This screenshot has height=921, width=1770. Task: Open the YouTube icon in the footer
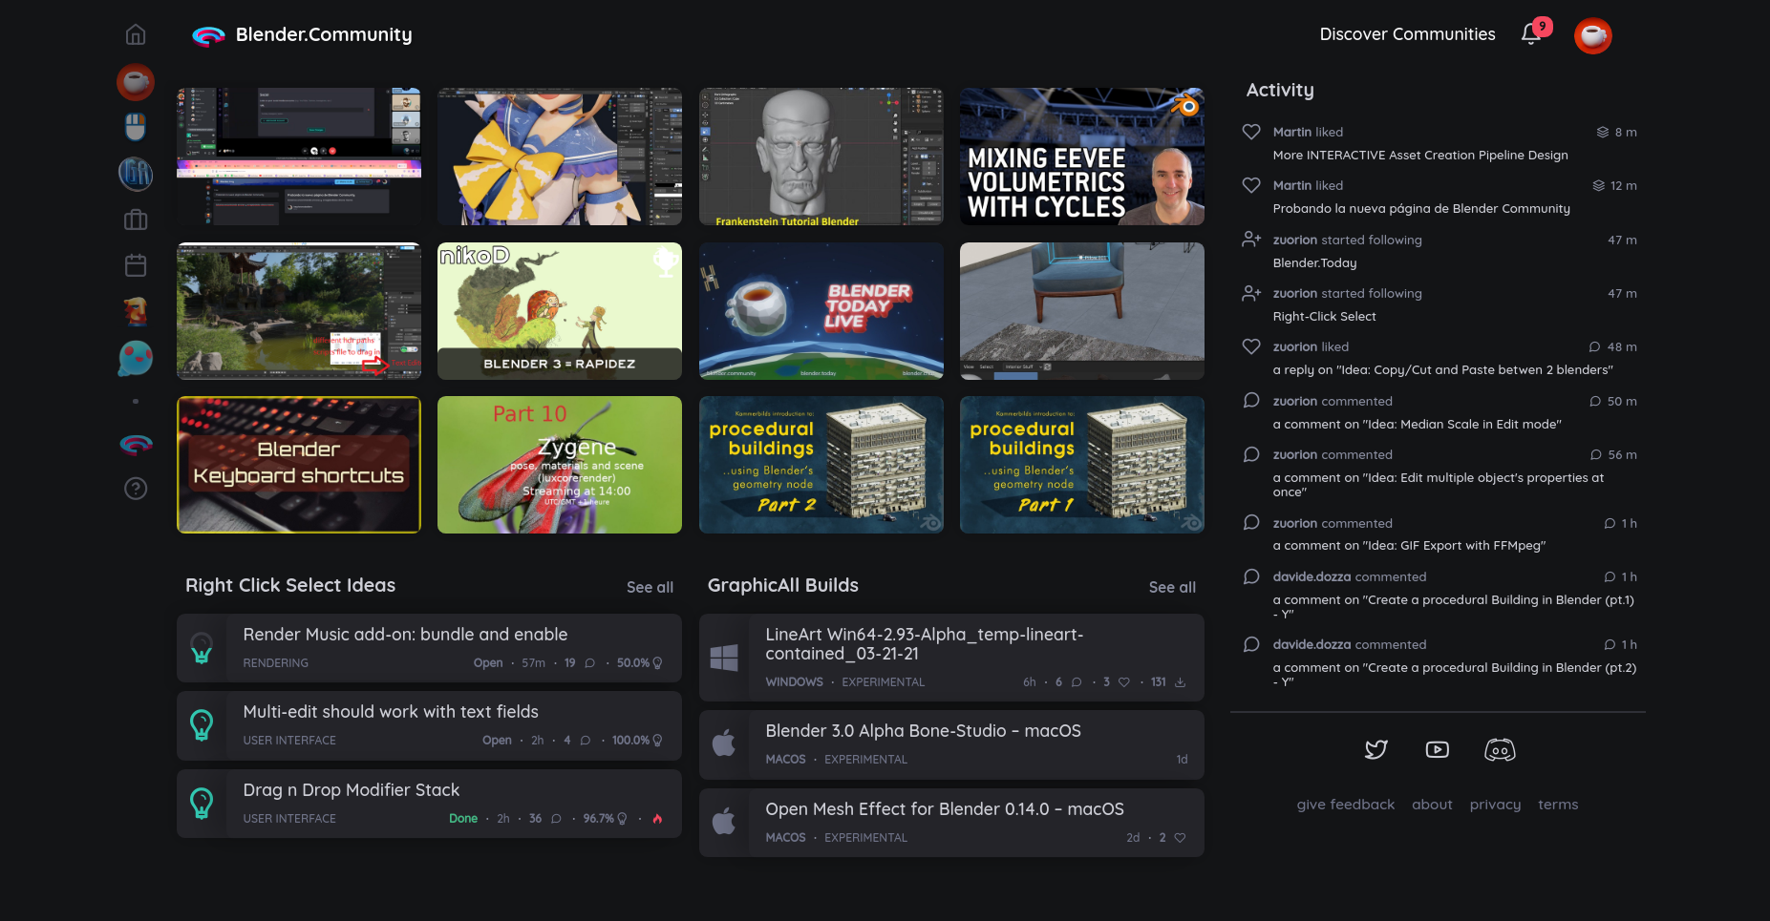click(x=1437, y=750)
